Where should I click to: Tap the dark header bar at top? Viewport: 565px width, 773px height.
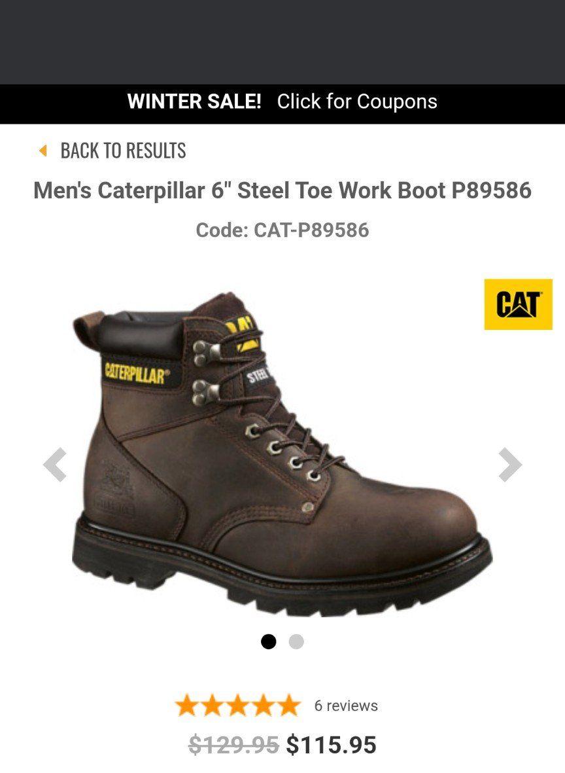(282, 42)
